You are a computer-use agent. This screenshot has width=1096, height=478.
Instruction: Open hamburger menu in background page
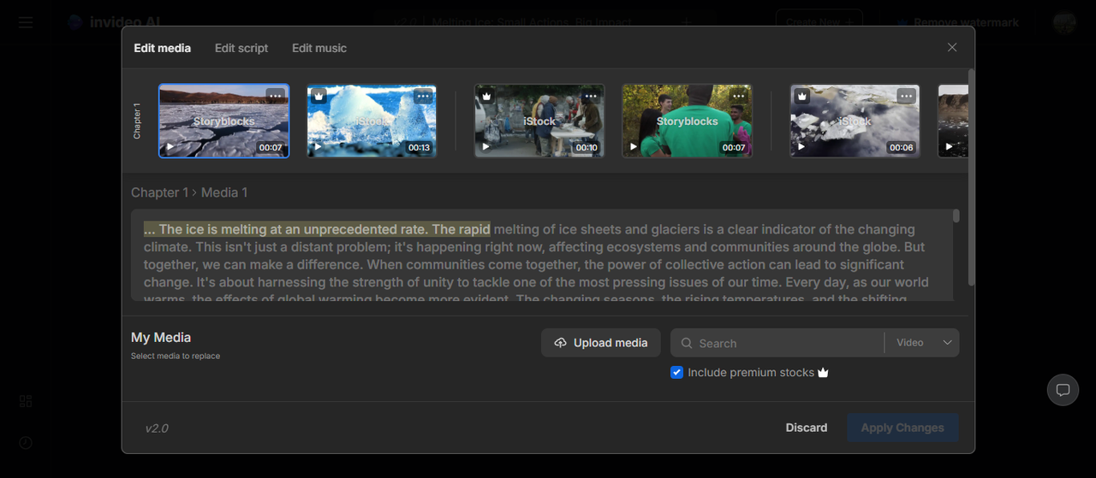point(26,22)
